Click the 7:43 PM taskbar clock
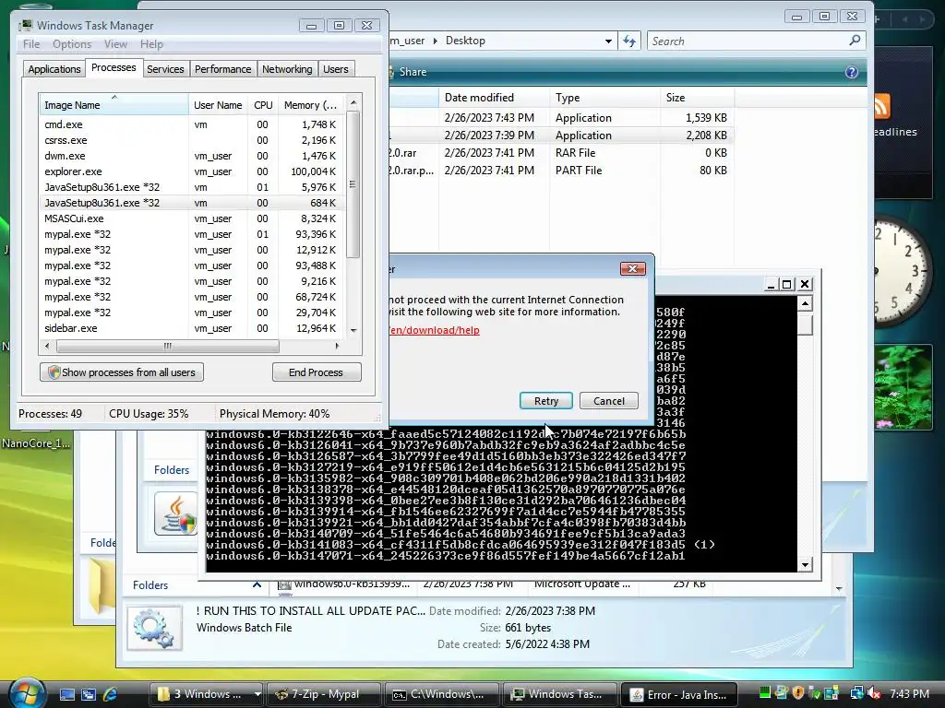This screenshot has width=945, height=708. pyautogui.click(x=909, y=694)
